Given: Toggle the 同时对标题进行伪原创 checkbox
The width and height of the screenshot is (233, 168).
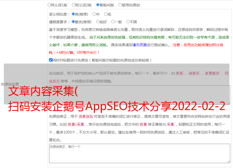Looking at the screenshot, I should coord(51,60).
